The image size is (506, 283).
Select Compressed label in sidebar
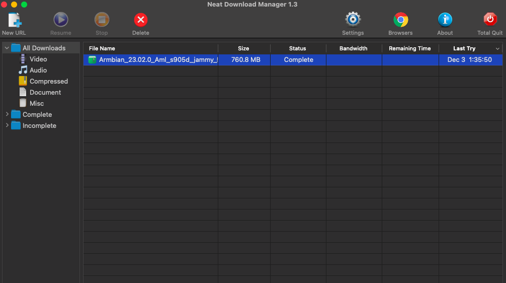49,81
